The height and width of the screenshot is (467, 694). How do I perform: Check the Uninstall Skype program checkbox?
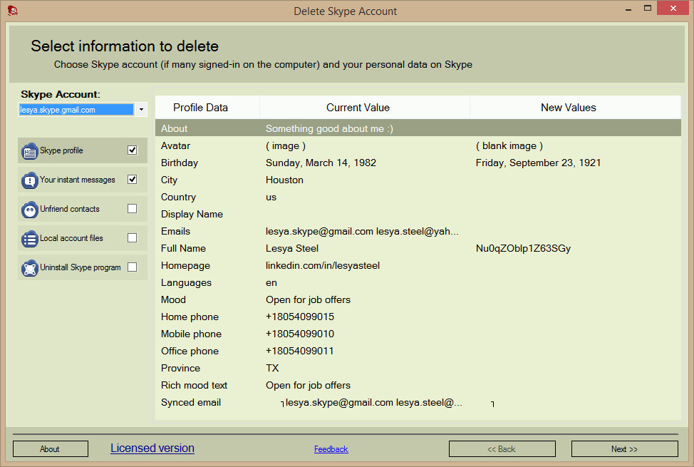[x=132, y=267]
